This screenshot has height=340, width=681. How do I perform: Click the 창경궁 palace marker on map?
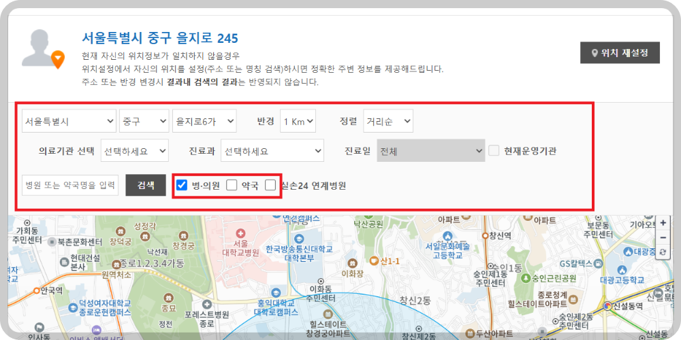(183, 235)
